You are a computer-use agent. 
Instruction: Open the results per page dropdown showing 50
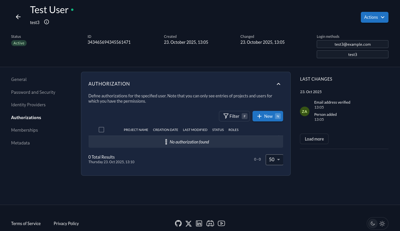(274, 160)
